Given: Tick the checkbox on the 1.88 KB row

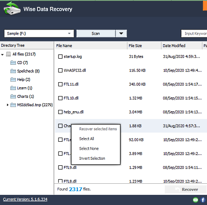Looking at the screenshot, I should (x=60, y=126).
